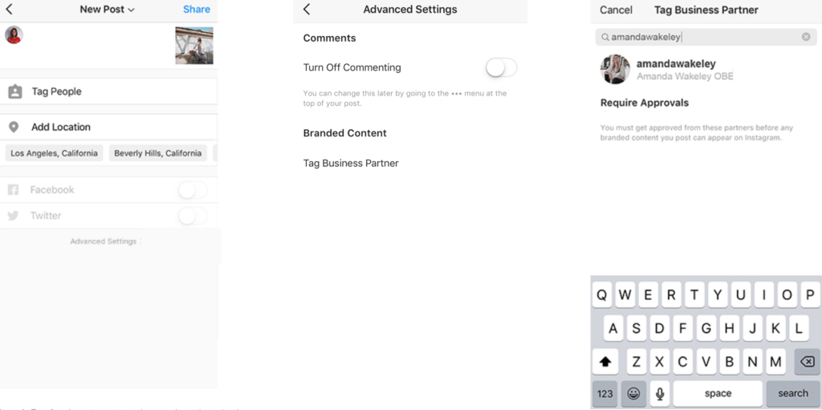Screen dimensions: 822x410
Task: Tap the back arrow on New Post
Action: [x=10, y=10]
